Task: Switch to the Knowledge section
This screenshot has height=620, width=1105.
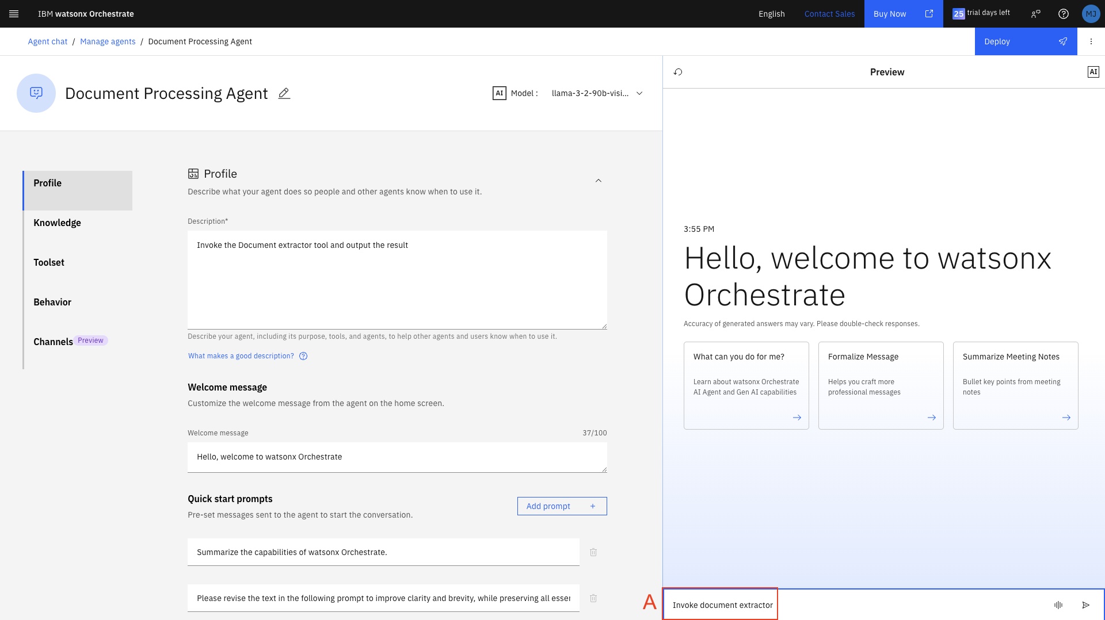Action: [57, 223]
